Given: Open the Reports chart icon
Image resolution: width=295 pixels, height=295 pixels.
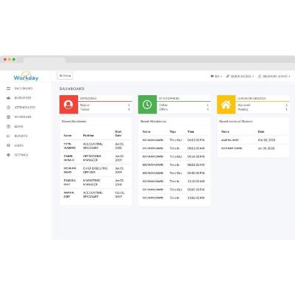Looking at the screenshot, I should pyautogui.click(x=9, y=136).
